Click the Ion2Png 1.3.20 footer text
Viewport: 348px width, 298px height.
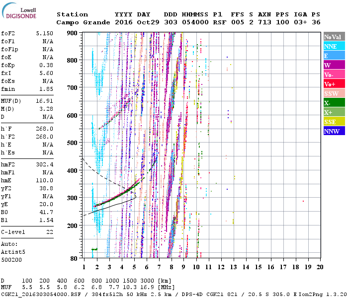click(322, 294)
